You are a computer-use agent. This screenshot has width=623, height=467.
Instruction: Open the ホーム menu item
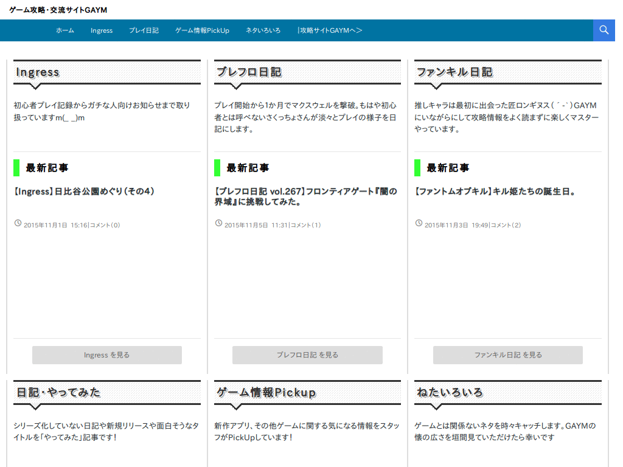point(64,30)
